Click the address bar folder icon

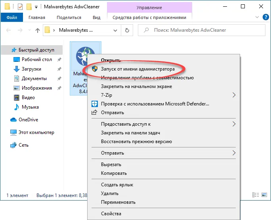[x=48, y=30]
